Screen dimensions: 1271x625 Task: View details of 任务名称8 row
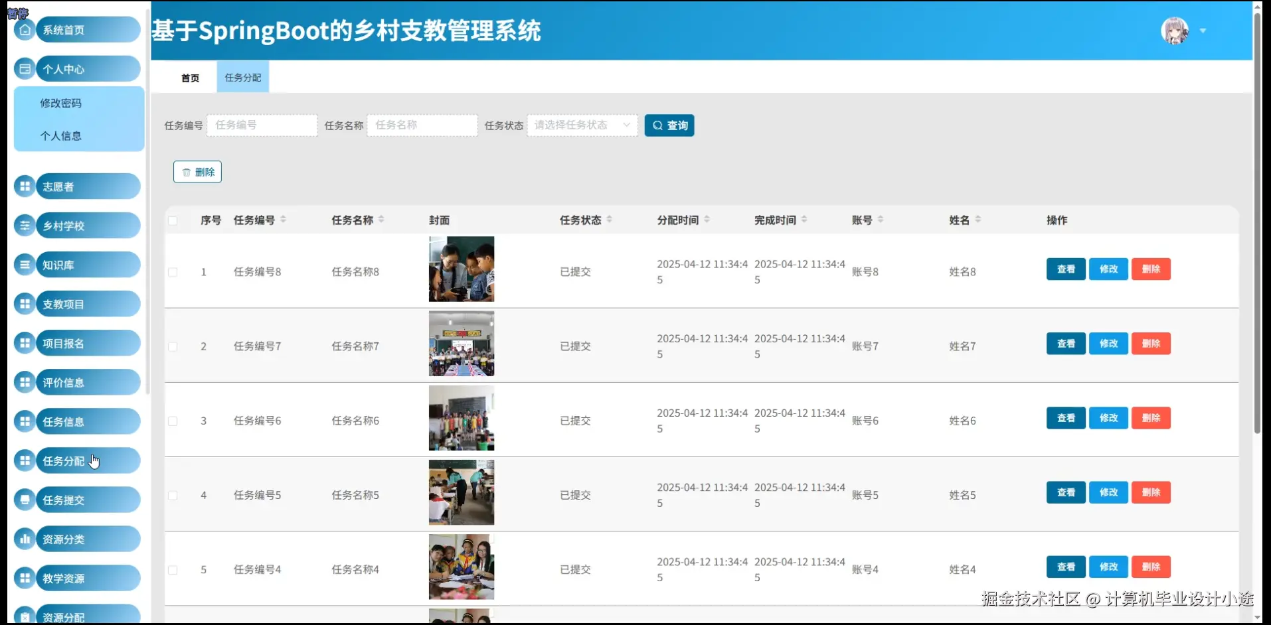click(x=1066, y=269)
